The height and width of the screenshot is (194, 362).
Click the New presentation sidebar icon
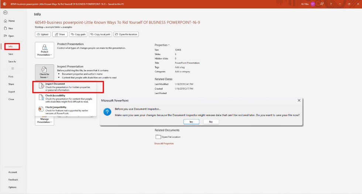pos(5,28)
